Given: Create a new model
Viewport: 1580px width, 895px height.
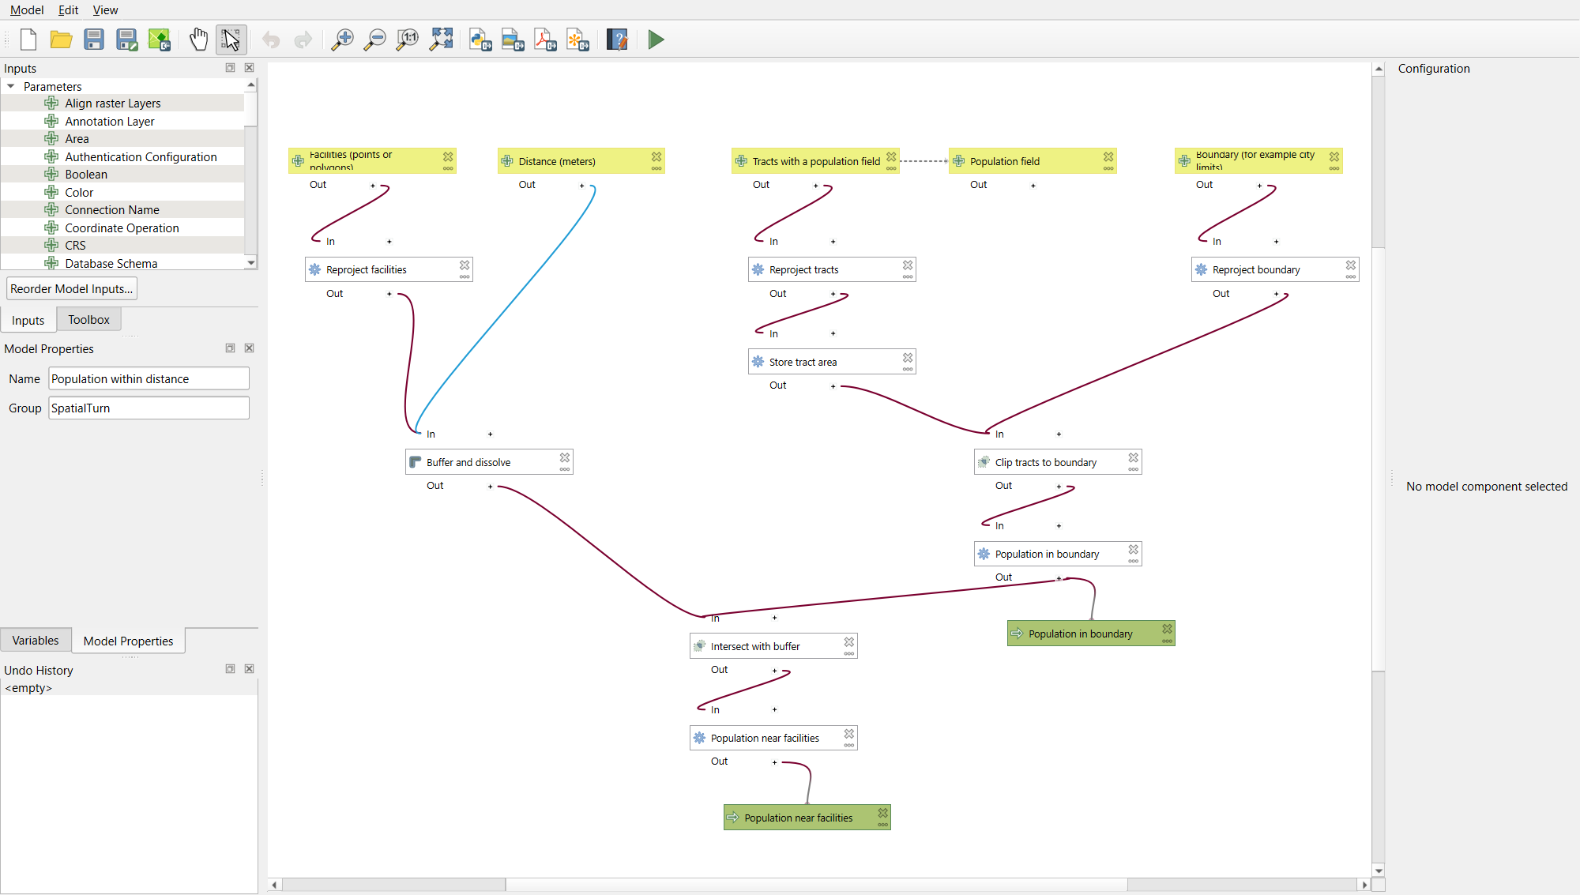Looking at the screenshot, I should [x=28, y=39].
